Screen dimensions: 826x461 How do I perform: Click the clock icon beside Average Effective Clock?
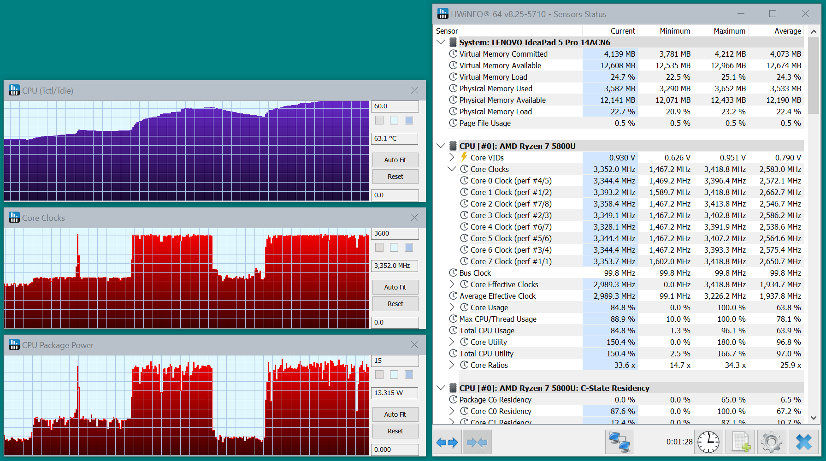(x=453, y=296)
